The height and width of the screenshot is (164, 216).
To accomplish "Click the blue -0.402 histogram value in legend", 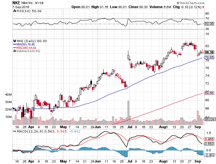I will [75, 131].
